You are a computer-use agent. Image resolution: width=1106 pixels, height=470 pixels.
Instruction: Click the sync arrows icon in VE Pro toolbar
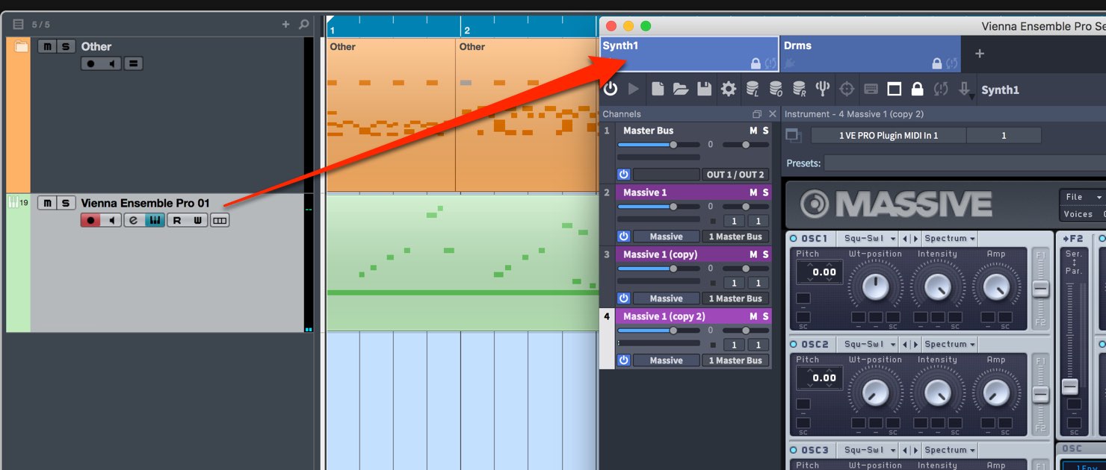click(941, 90)
